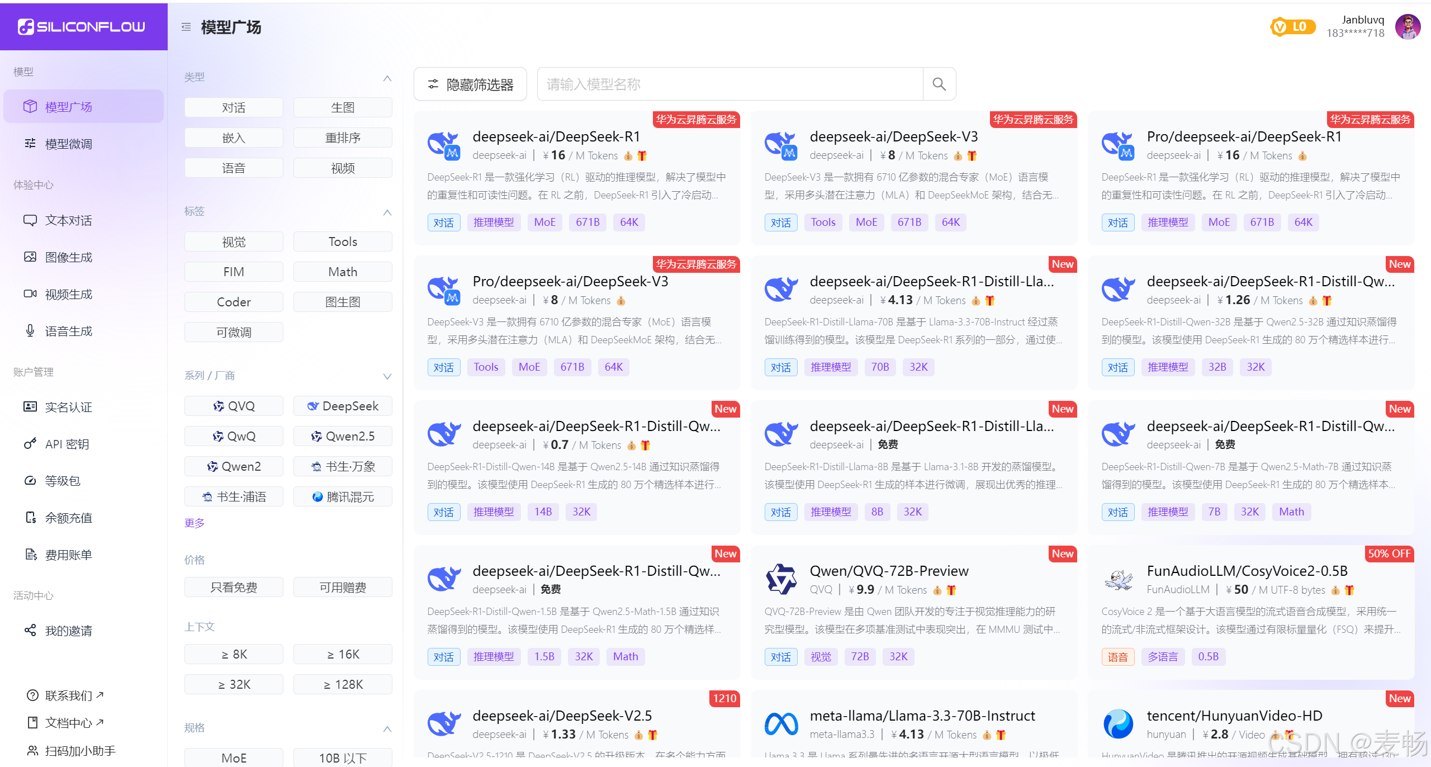1431x767 pixels.
Task: Click the 更多 link under vendors
Action: (195, 523)
